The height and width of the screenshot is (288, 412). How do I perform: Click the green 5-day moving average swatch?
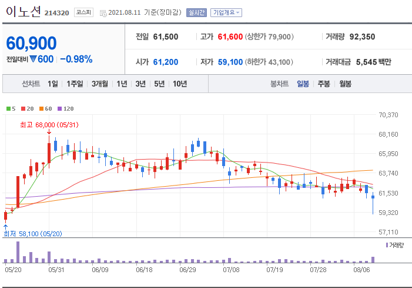tap(8, 109)
